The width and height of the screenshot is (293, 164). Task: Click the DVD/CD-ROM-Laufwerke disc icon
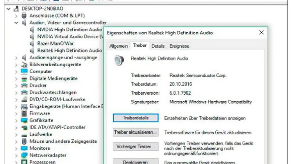[x=24, y=99]
